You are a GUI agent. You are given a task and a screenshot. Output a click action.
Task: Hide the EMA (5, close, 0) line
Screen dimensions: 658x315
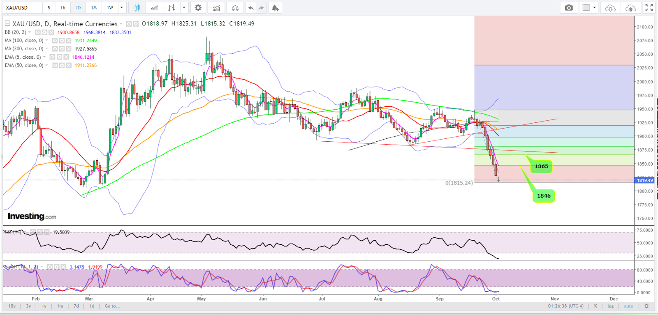tap(52, 57)
